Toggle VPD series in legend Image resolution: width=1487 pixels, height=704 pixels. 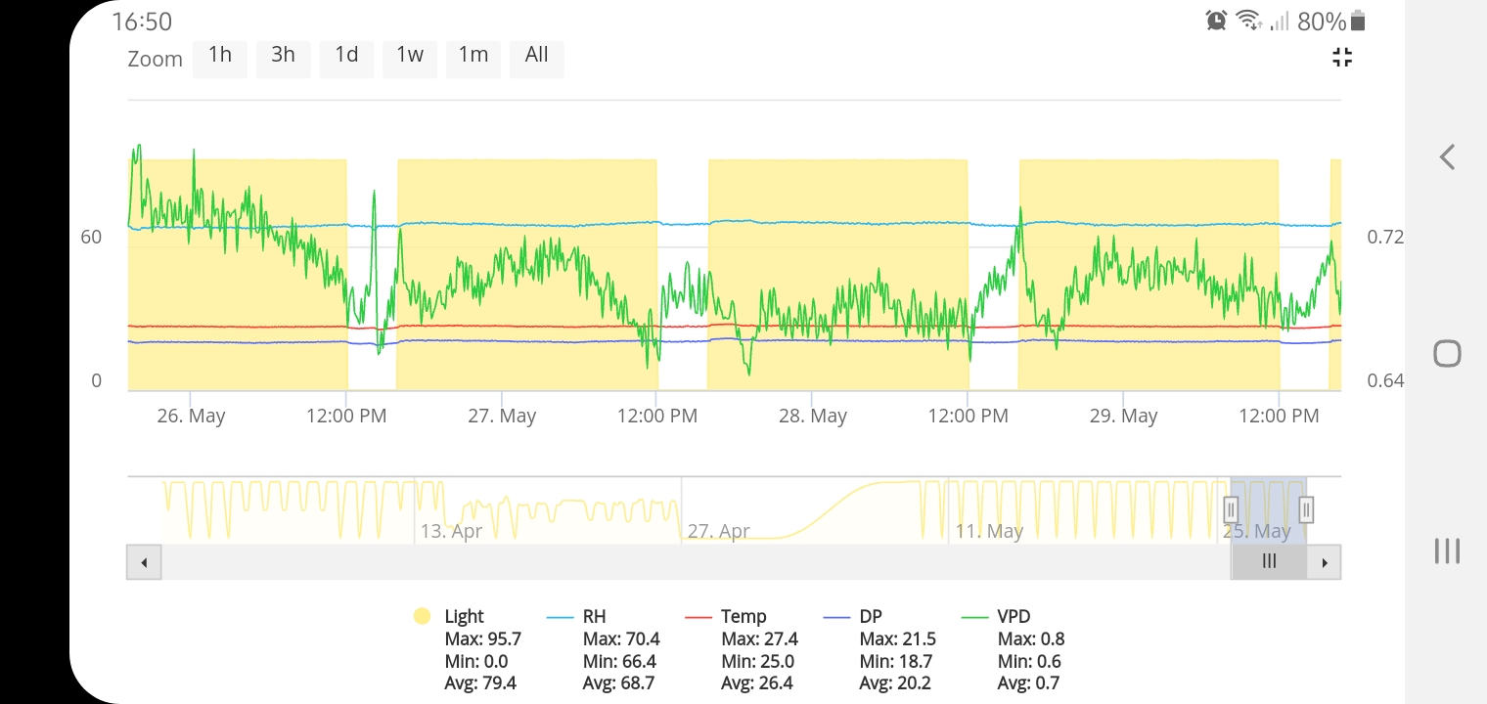[x=996, y=616]
